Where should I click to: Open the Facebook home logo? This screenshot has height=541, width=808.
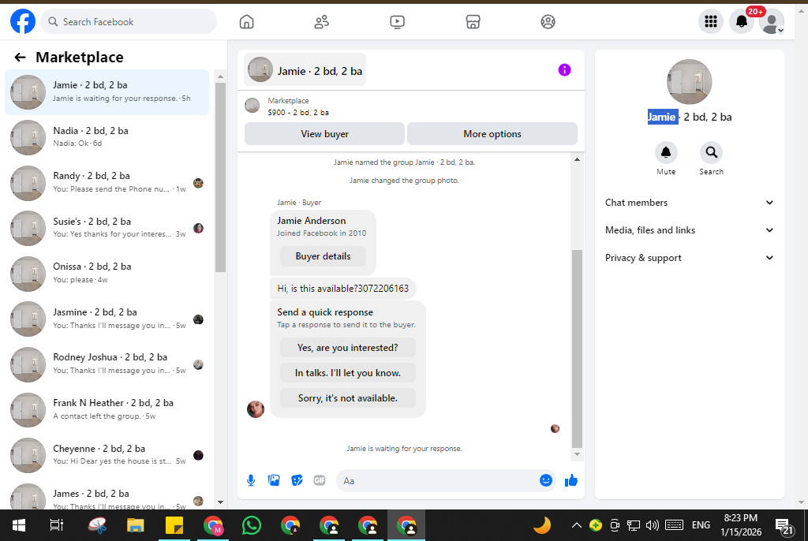(23, 21)
